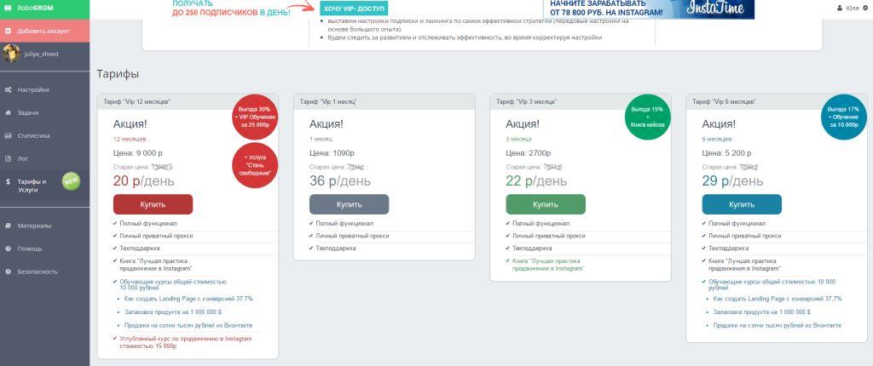Open Помощь question mark icon
The height and width of the screenshot is (366, 873).
coord(8,249)
